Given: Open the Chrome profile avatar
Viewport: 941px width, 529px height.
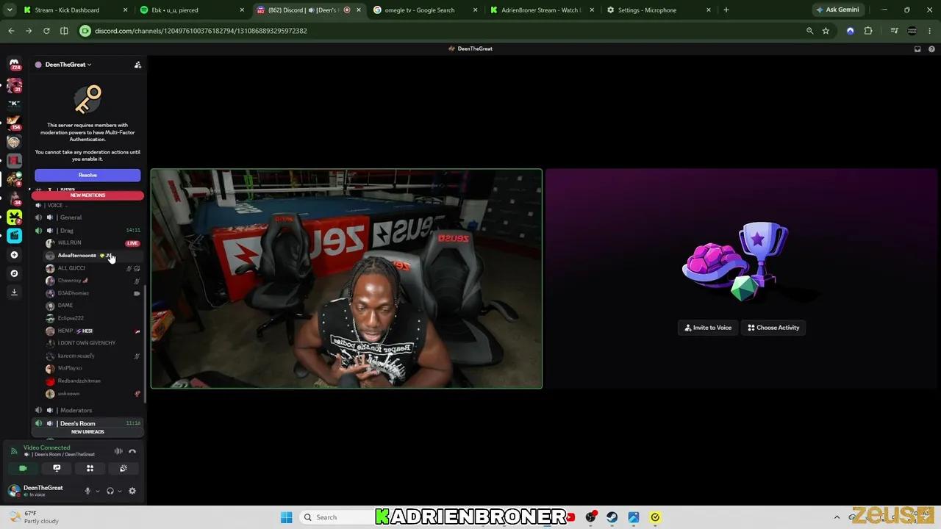Looking at the screenshot, I should 912,31.
